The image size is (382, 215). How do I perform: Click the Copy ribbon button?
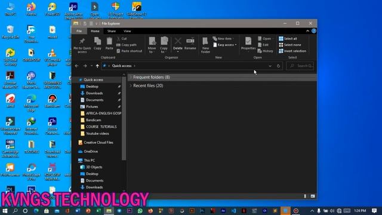click(97, 44)
